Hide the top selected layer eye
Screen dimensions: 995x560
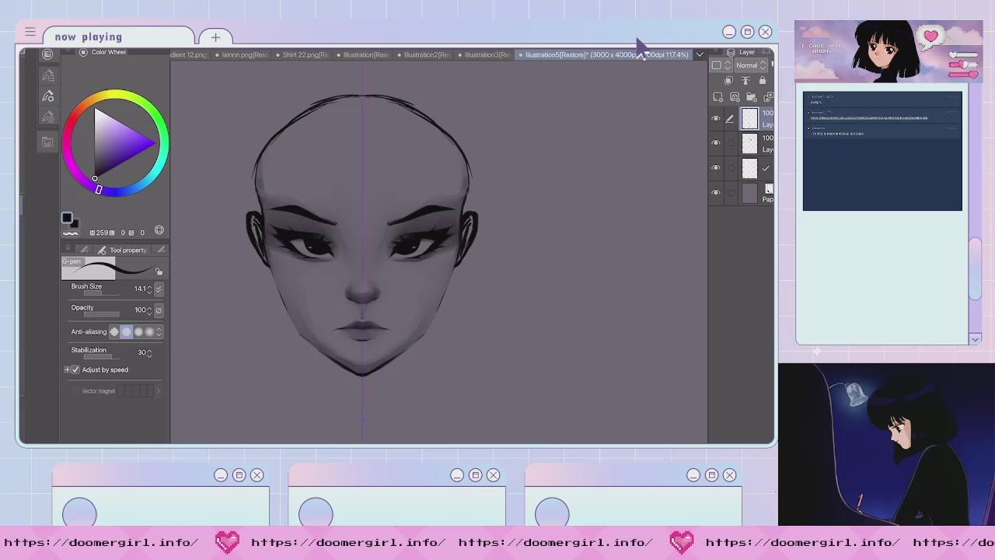(x=716, y=119)
